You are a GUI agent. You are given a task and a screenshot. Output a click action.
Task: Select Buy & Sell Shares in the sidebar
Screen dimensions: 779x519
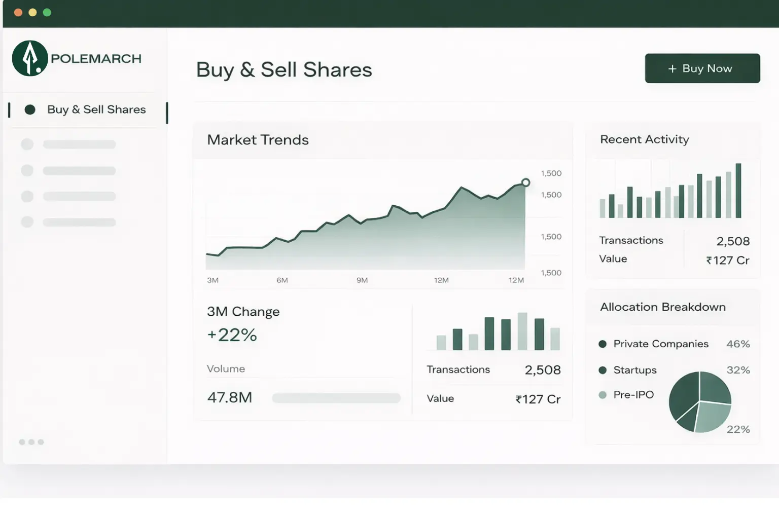pos(96,109)
